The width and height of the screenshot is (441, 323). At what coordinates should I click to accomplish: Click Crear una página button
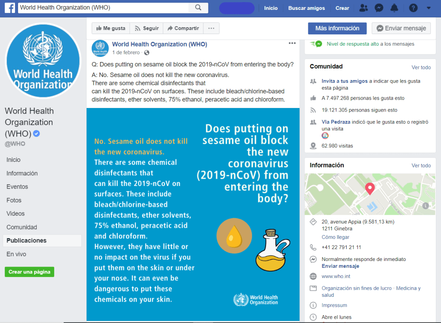point(29,272)
